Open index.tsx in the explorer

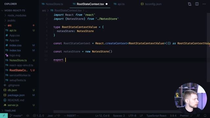coord(15,50)
